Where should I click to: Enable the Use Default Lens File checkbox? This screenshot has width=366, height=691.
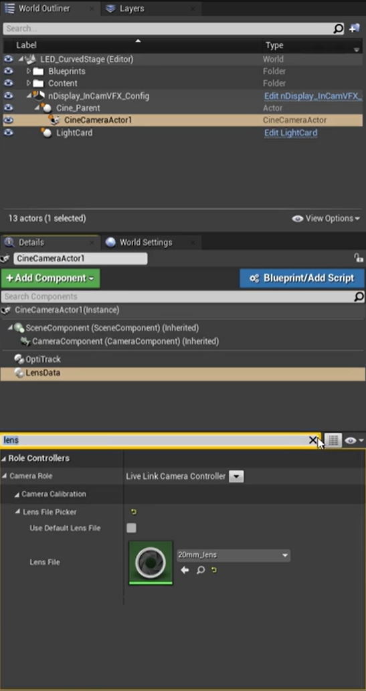pos(131,528)
